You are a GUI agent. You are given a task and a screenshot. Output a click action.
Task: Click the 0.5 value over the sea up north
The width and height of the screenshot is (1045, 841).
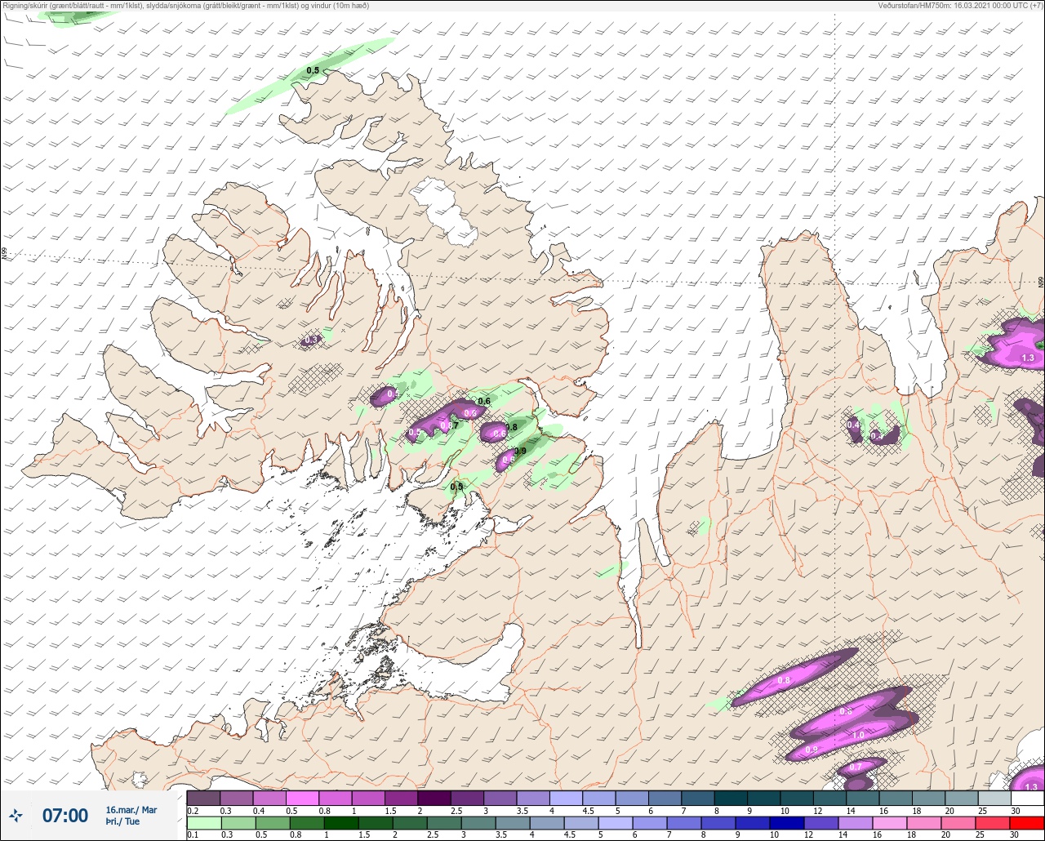click(x=313, y=71)
